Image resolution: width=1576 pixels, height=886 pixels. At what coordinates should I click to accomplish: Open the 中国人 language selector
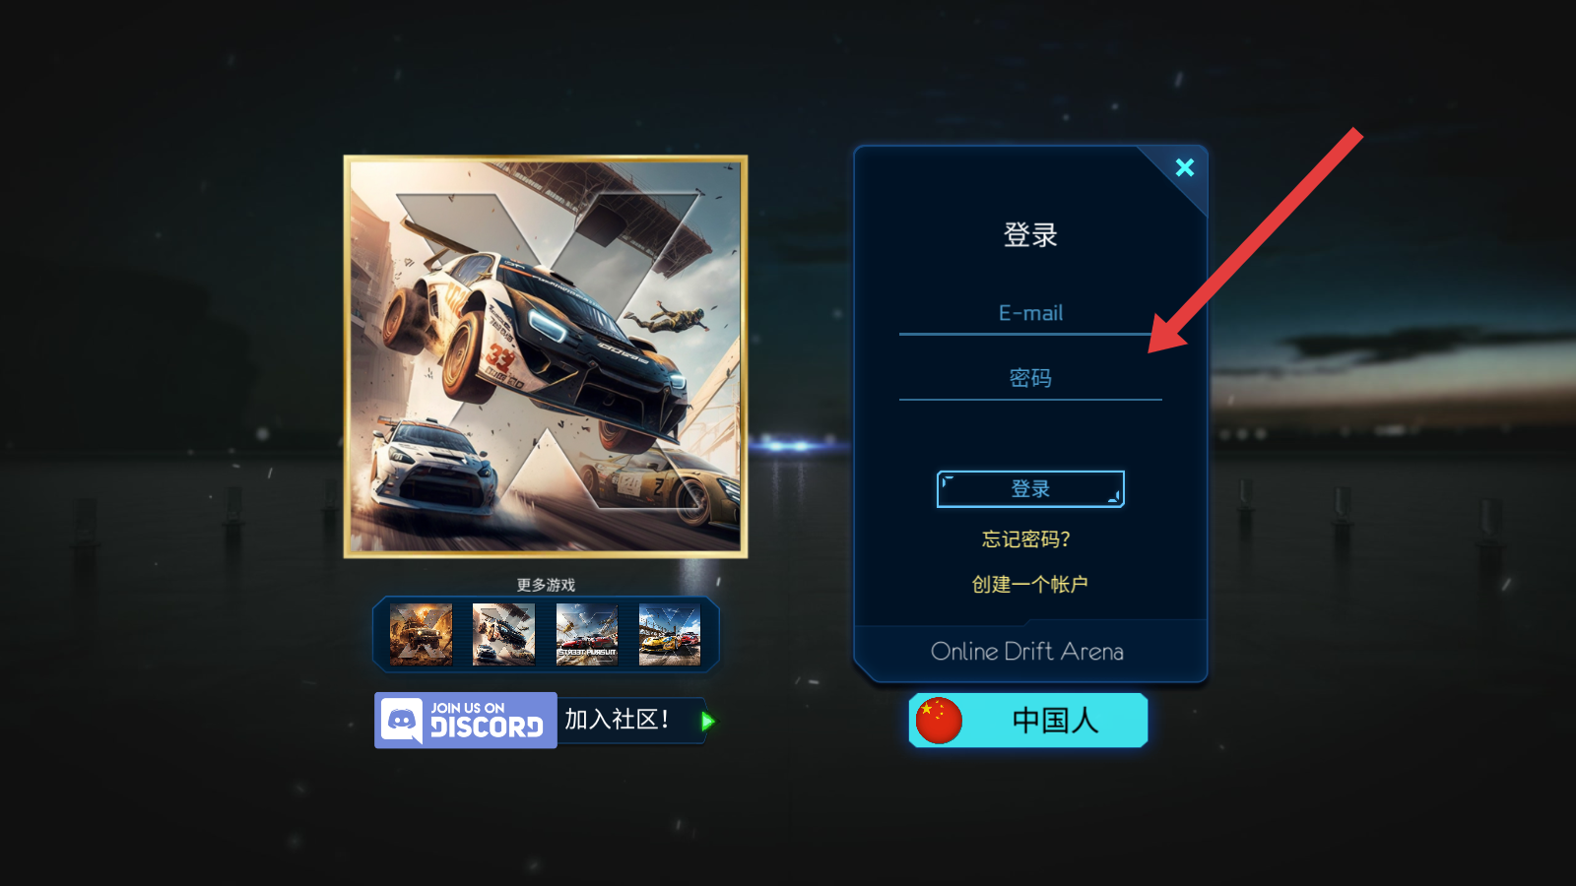[1028, 721]
